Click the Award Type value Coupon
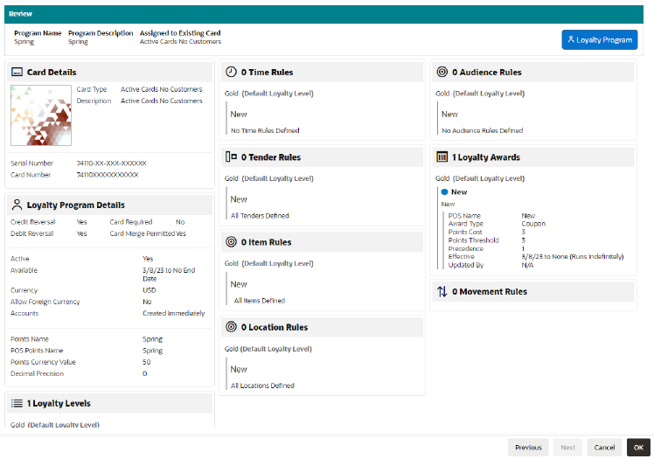Screen dimensions: 654x459 533,224
